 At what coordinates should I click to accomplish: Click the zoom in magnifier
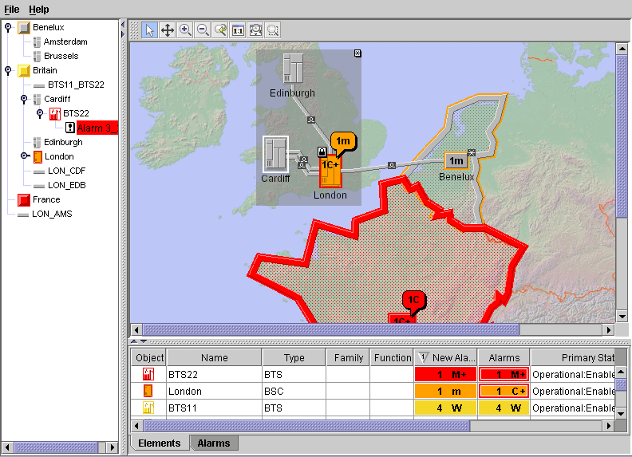point(185,30)
